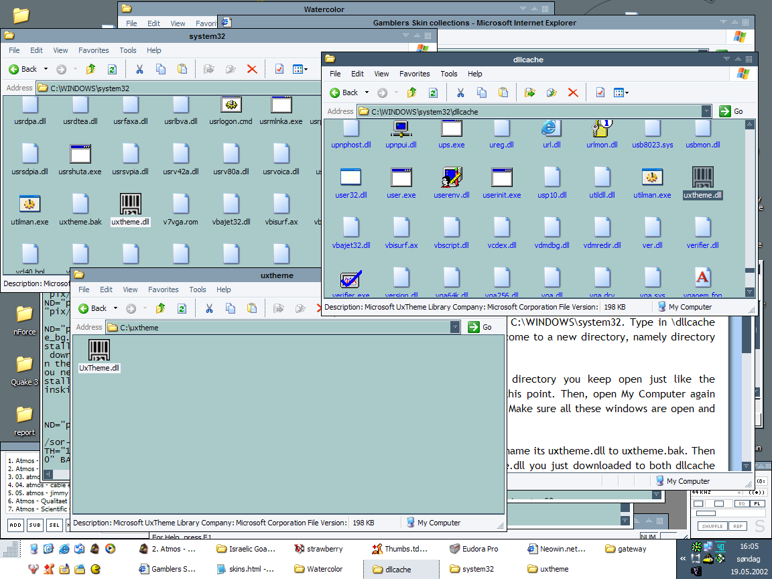Switch to Eudora Pro in the taskbar
The height and width of the screenshot is (579, 772).
point(474,549)
